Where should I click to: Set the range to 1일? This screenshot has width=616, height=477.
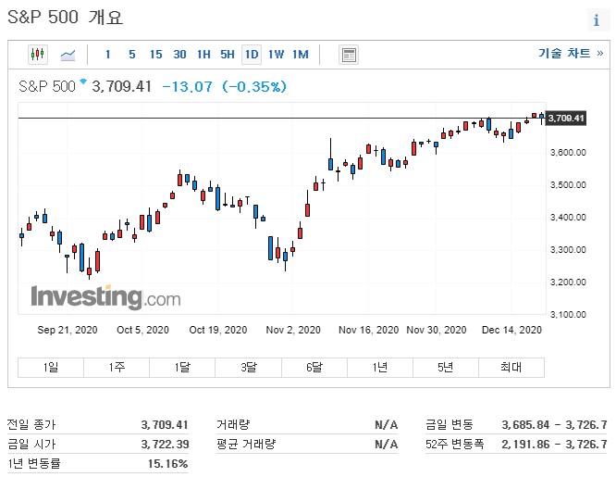(x=51, y=367)
